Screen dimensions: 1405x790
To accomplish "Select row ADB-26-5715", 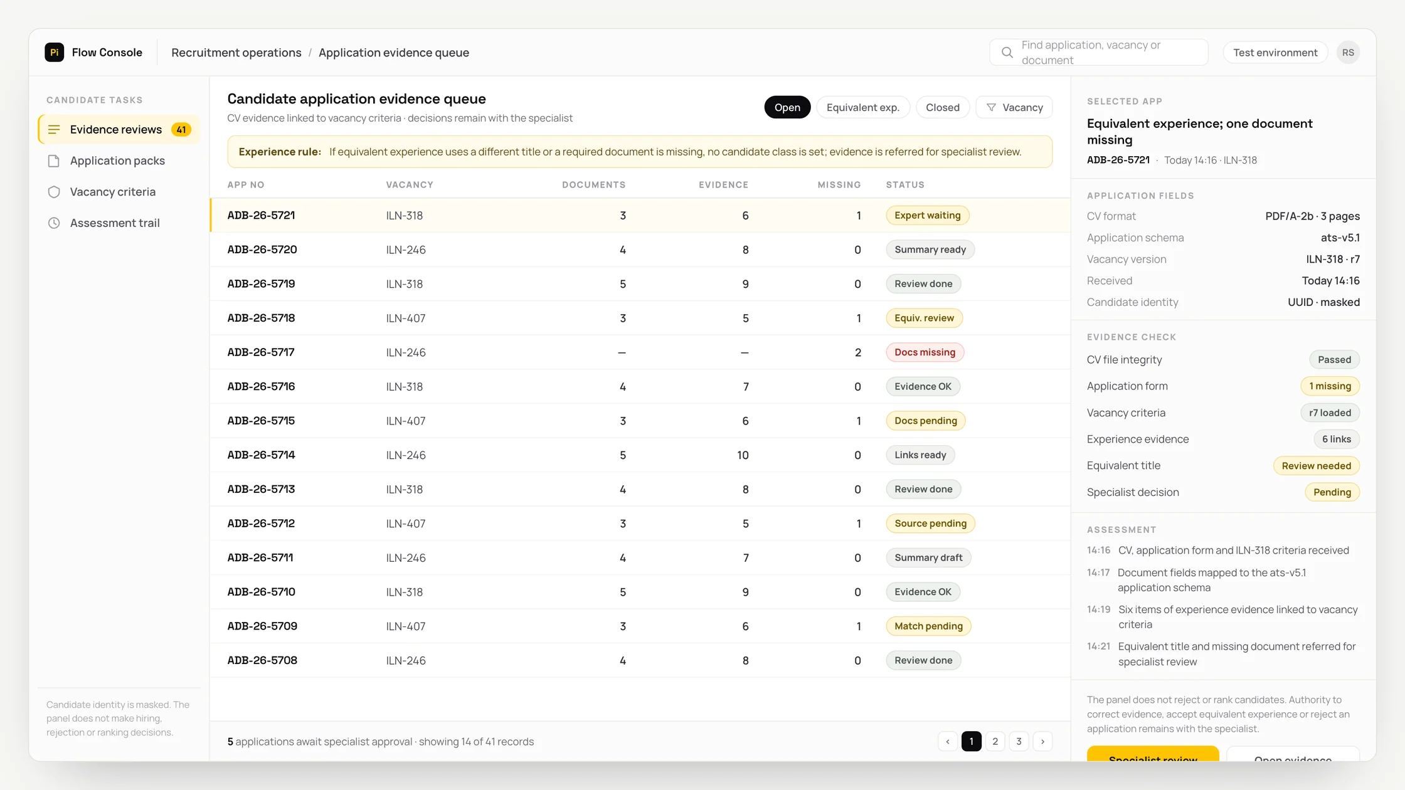I will (640, 421).
